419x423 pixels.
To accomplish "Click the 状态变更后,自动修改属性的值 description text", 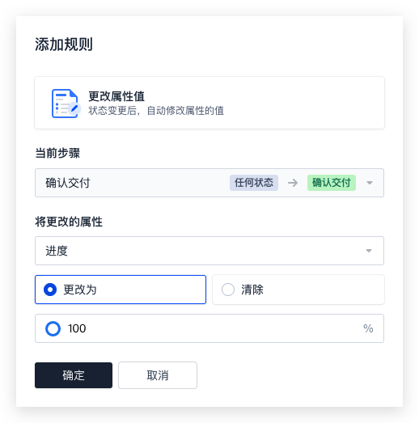I will pyautogui.click(x=156, y=111).
